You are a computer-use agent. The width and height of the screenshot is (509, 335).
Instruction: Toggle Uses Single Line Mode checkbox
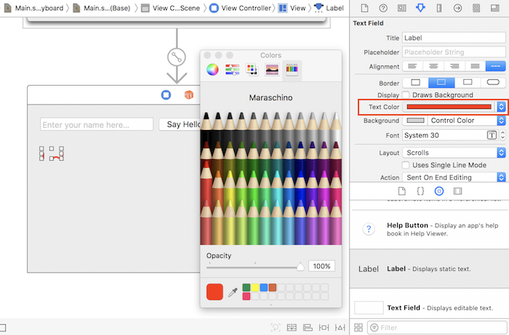407,165
